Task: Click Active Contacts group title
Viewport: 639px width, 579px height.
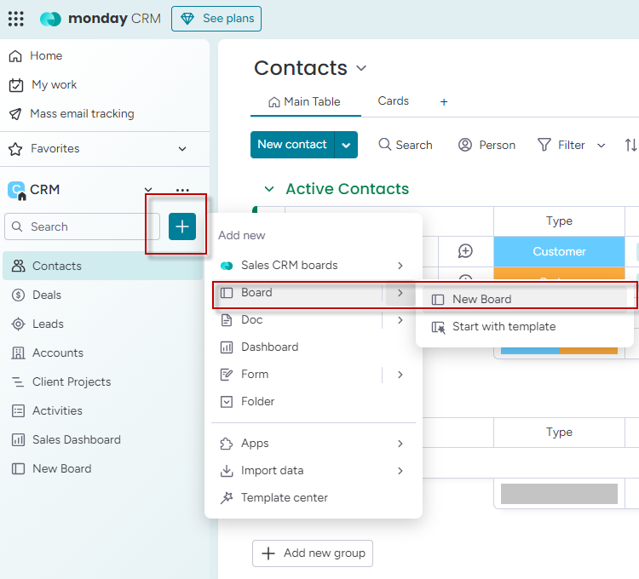Action: click(x=348, y=189)
